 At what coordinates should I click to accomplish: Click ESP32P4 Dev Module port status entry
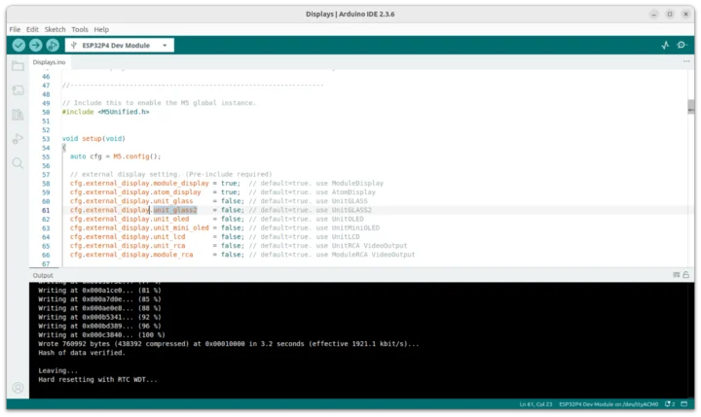[x=609, y=404]
